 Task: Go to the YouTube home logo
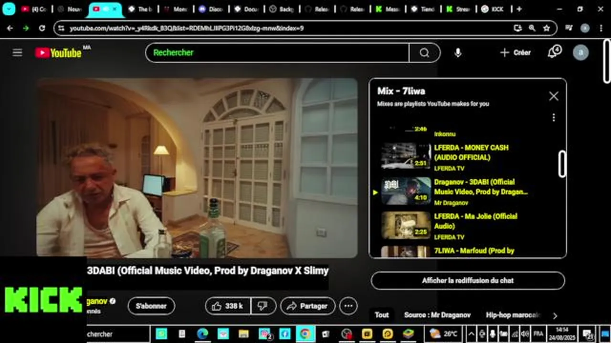pyautogui.click(x=58, y=52)
